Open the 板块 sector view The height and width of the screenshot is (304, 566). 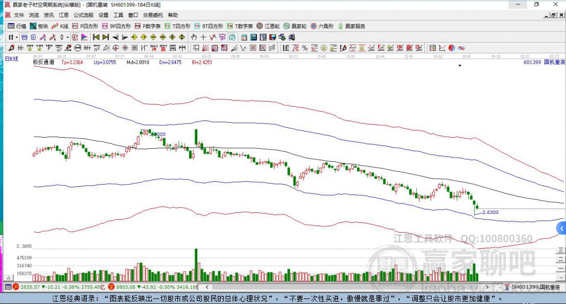[x=39, y=26]
